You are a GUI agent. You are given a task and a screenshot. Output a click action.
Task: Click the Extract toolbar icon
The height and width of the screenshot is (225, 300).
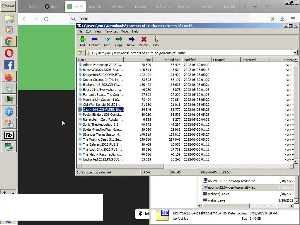pos(94,42)
